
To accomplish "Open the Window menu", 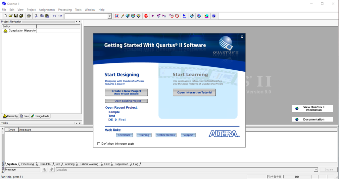I will point(90,10).
